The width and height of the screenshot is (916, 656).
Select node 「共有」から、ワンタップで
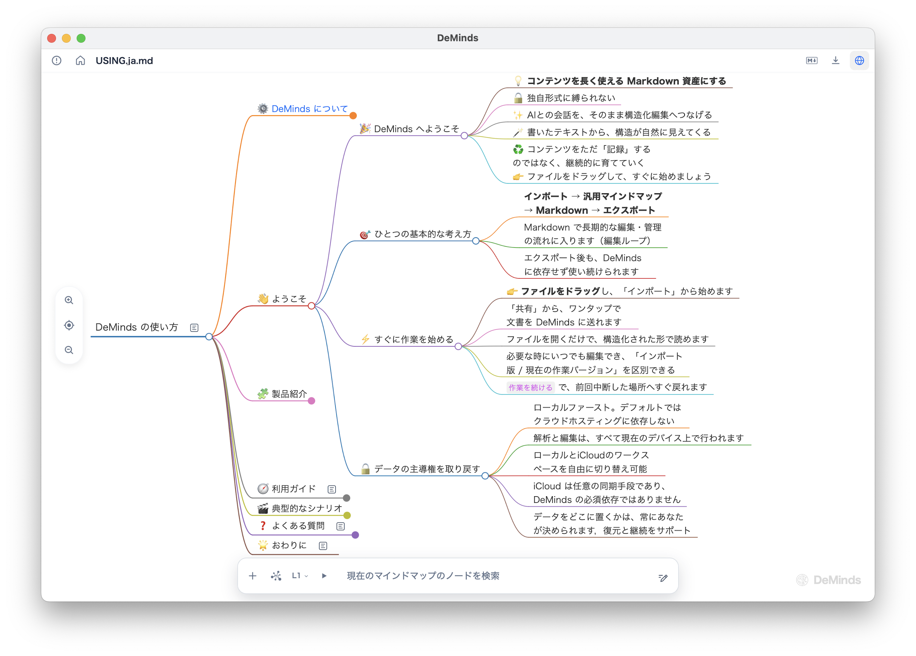click(x=564, y=315)
